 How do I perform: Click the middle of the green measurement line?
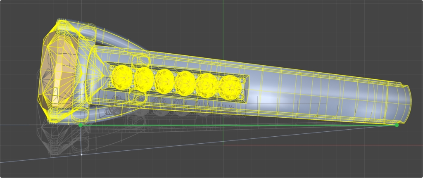(x=238, y=125)
